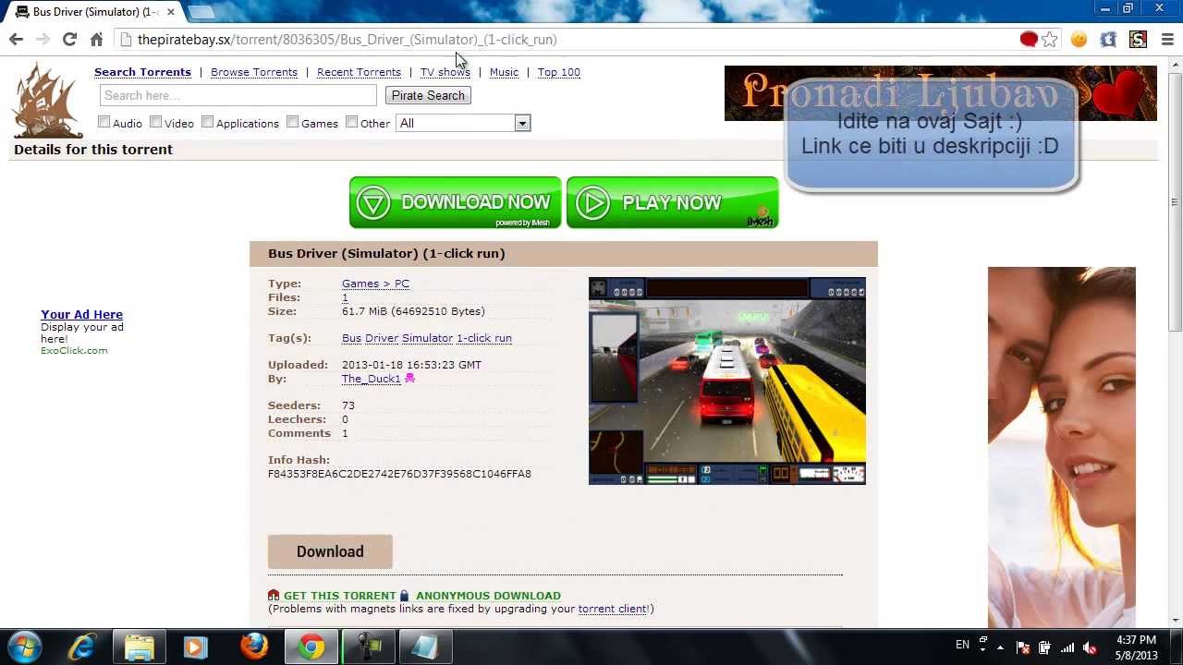Click the green DOWNLOAD NOW button
The width and height of the screenshot is (1183, 665).
pos(455,202)
